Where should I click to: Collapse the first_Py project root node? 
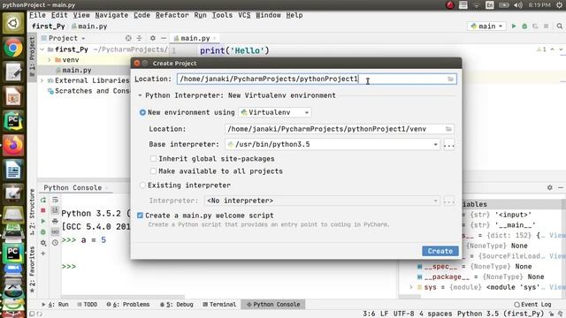pos(42,49)
